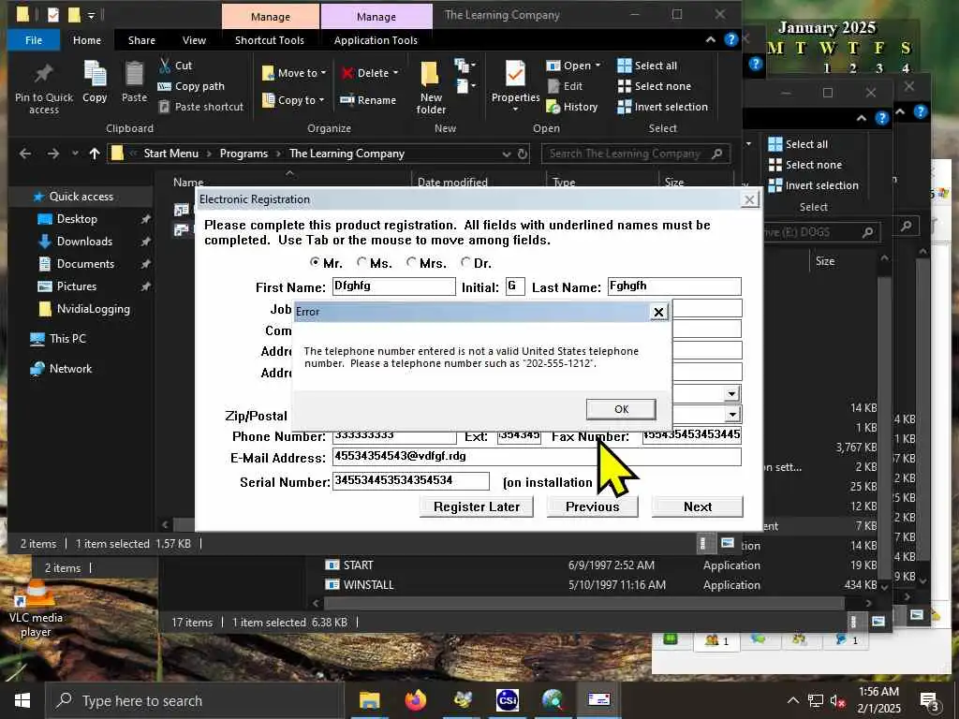959x719 pixels.
Task: Click Edit in Open group
Action: pos(565,86)
